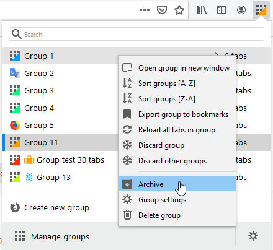Open settings gear in popup footer
The width and height of the screenshot is (273, 250).
click(253, 236)
